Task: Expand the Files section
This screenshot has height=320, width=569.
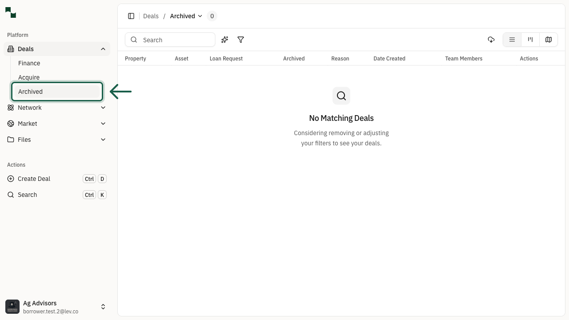Action: (103, 140)
